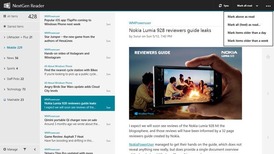Open Angry Birds Star Wars update article
This screenshot has height=154, width=274.
[78, 87]
